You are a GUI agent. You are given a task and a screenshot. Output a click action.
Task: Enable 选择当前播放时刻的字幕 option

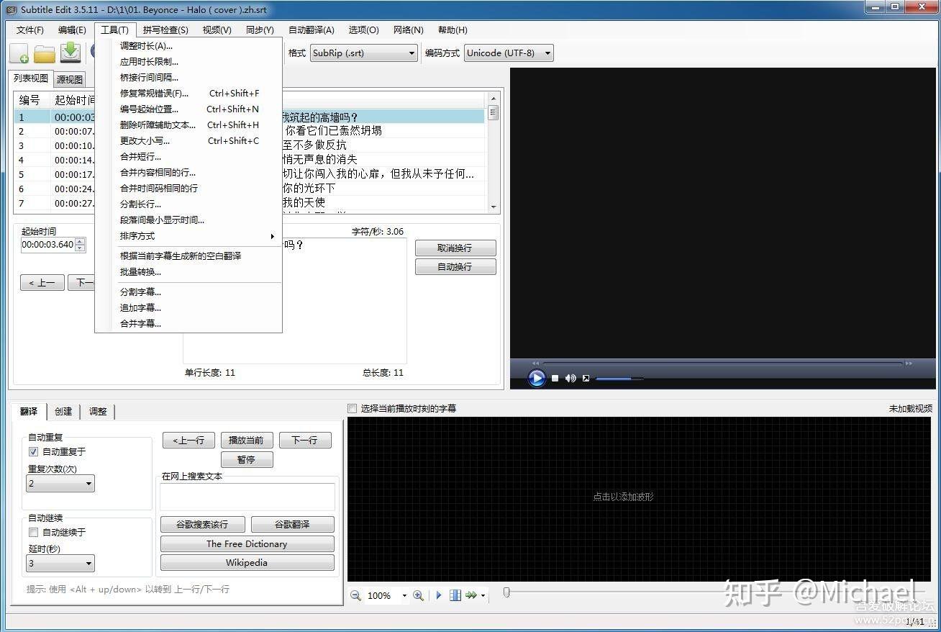(x=352, y=408)
